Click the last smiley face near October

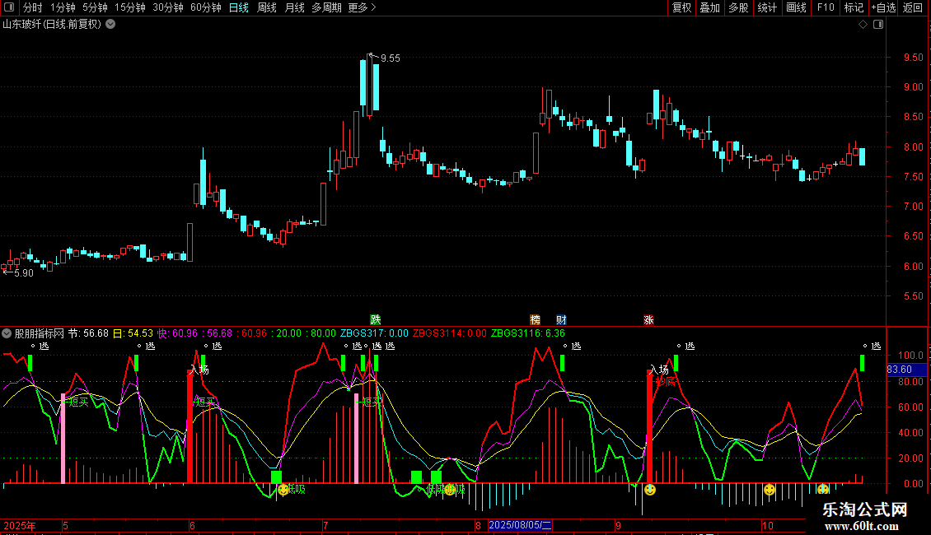823,490
